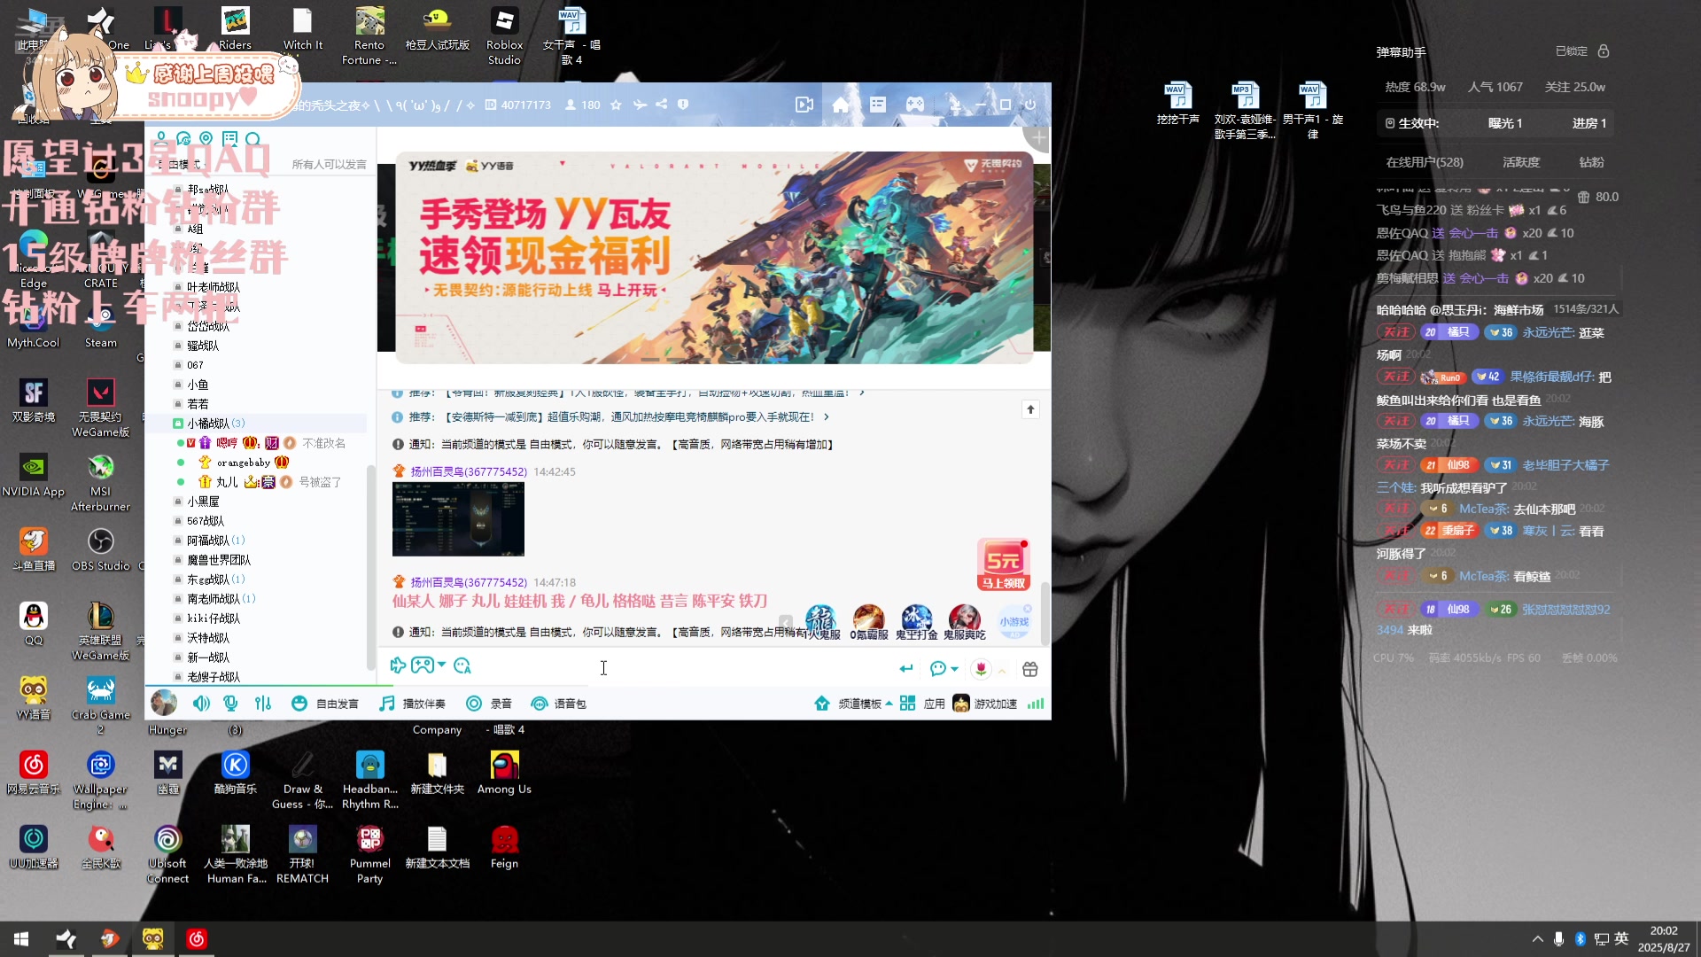Toggle 播放伴奏 accompaniment playback

coord(412,704)
